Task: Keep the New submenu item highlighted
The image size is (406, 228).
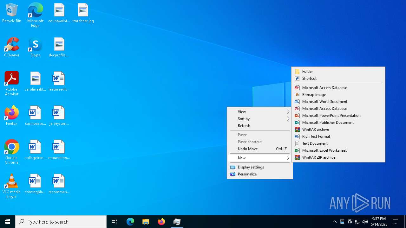Action: tap(260, 158)
